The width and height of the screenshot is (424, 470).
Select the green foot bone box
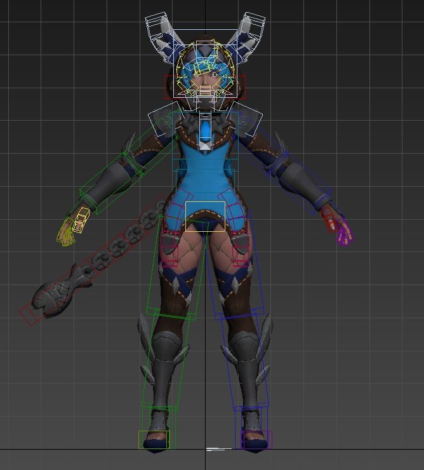pyautogui.click(x=154, y=440)
